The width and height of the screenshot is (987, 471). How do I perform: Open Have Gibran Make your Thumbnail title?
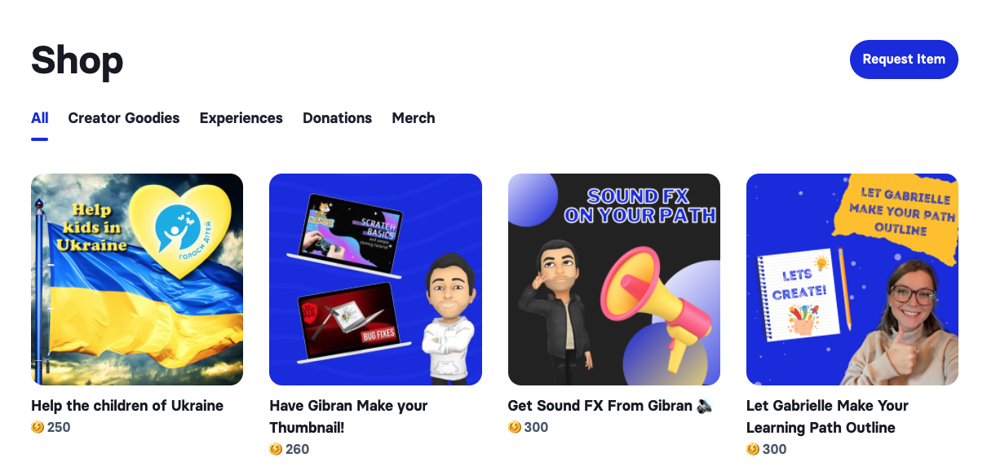pyautogui.click(x=348, y=416)
